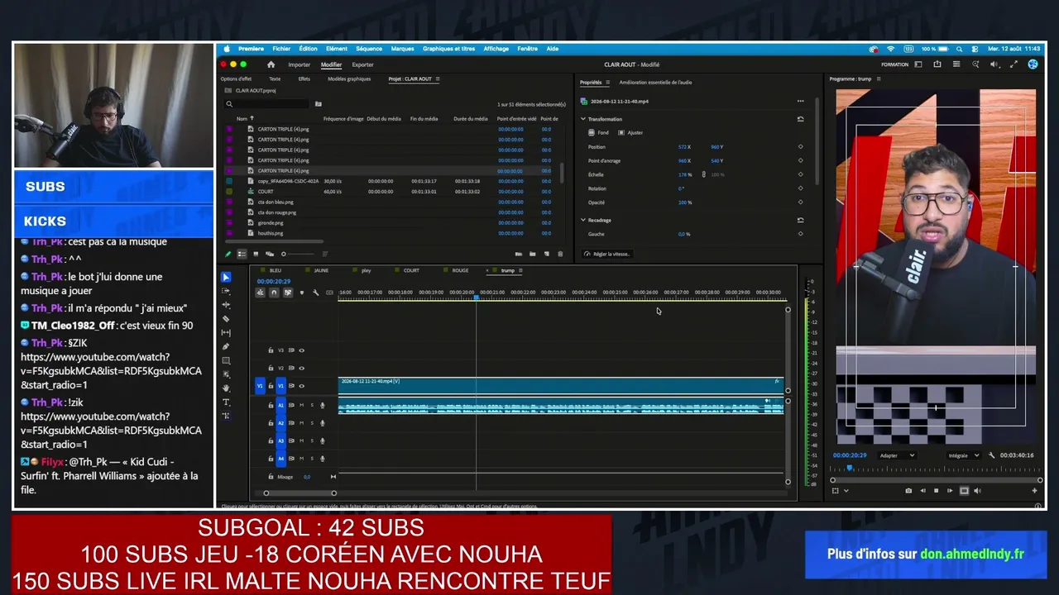The width and height of the screenshot is (1059, 595).
Task: Open the Fichier menu
Action: [281, 49]
